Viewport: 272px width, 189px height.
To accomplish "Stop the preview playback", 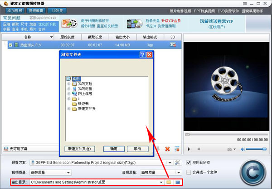I will [x=199, y=149].
